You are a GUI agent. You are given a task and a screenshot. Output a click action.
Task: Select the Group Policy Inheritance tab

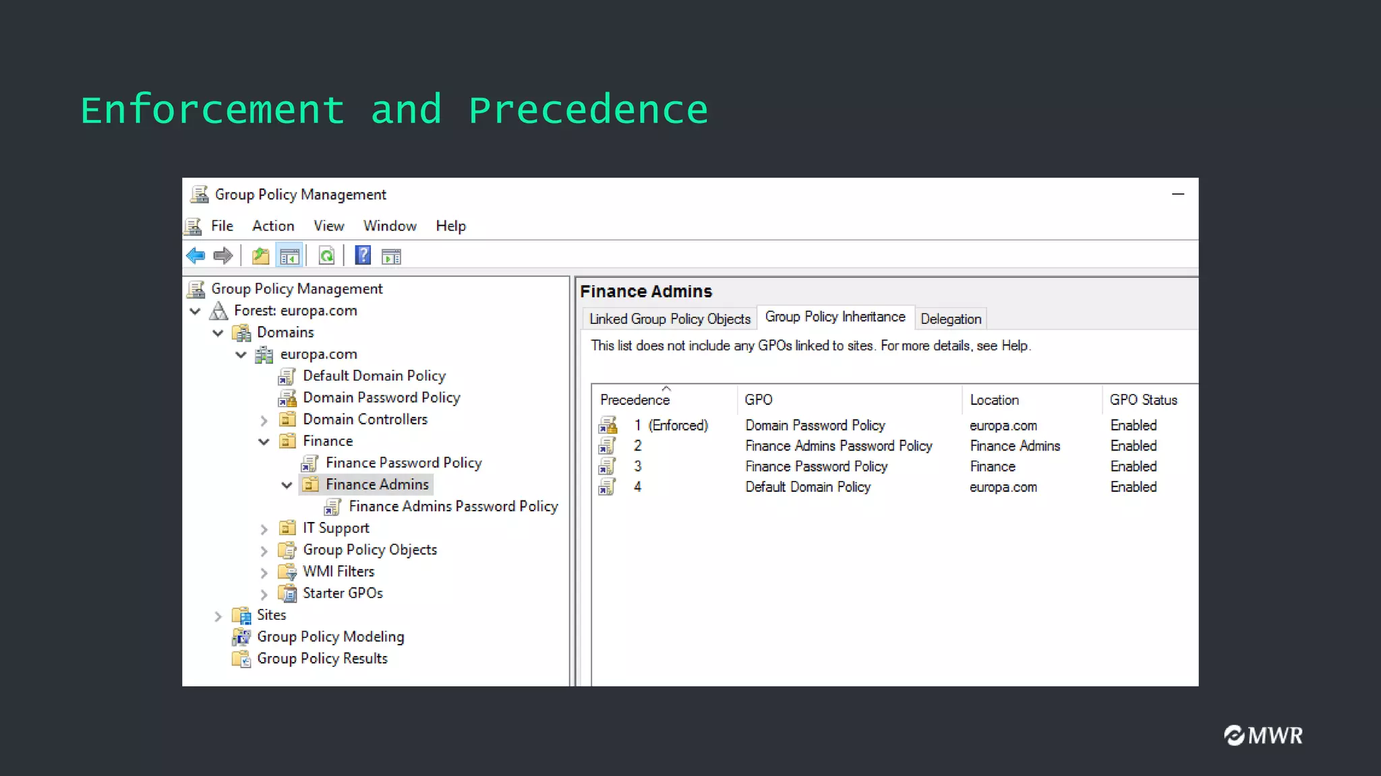click(x=835, y=317)
